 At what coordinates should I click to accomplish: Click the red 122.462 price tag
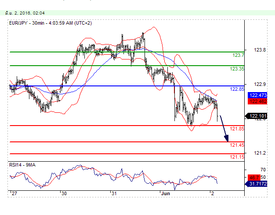click(x=257, y=101)
